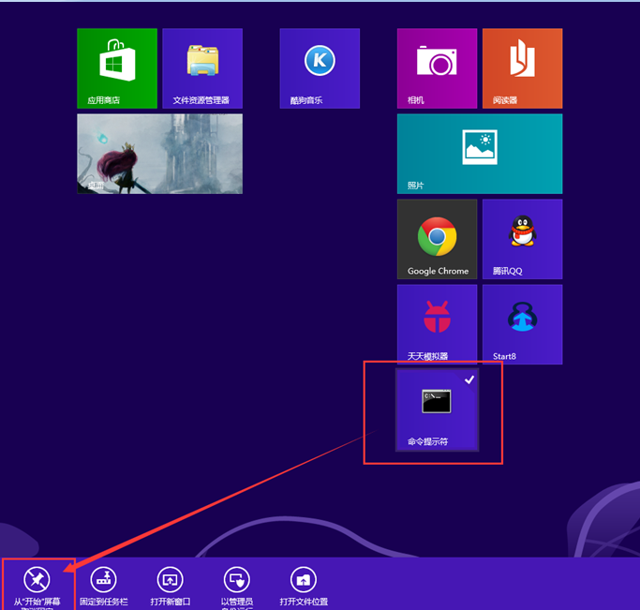This screenshot has height=610, width=640.
Task: Open the Start8 tile
Action: point(523,324)
